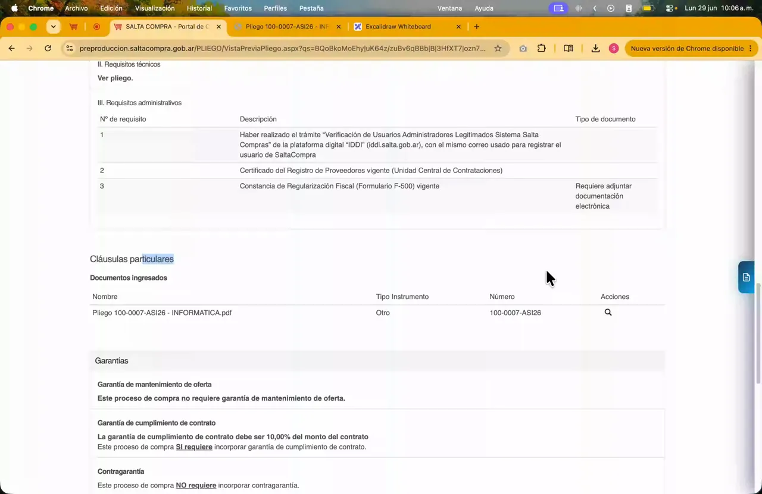This screenshot has width=762, height=494.
Task: Open the Pestaña menu
Action: 311,8
